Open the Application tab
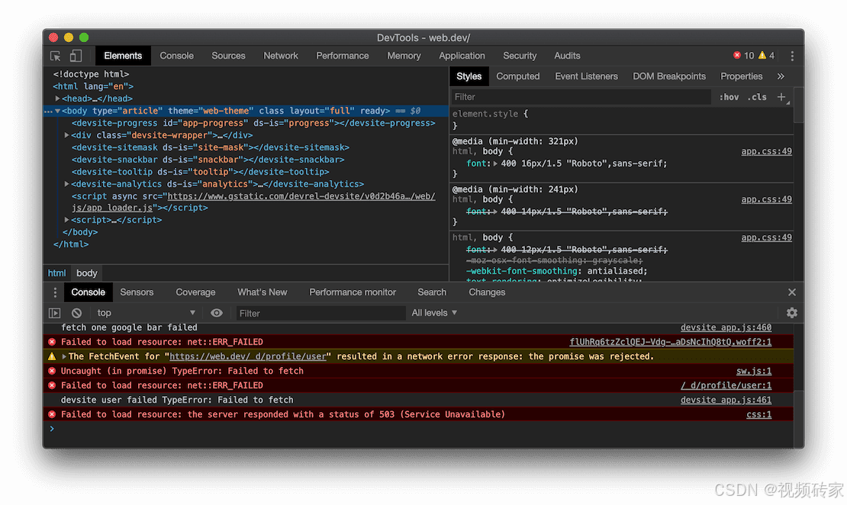This screenshot has width=847, height=505. click(x=462, y=56)
